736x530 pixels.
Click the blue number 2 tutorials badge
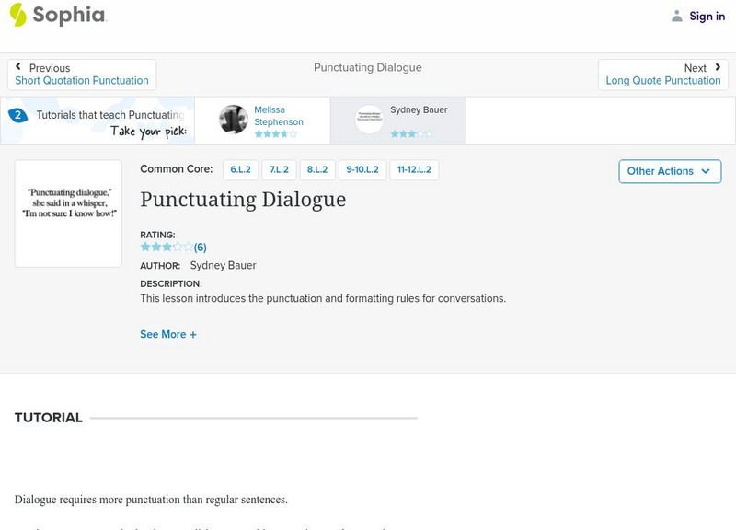point(17,115)
